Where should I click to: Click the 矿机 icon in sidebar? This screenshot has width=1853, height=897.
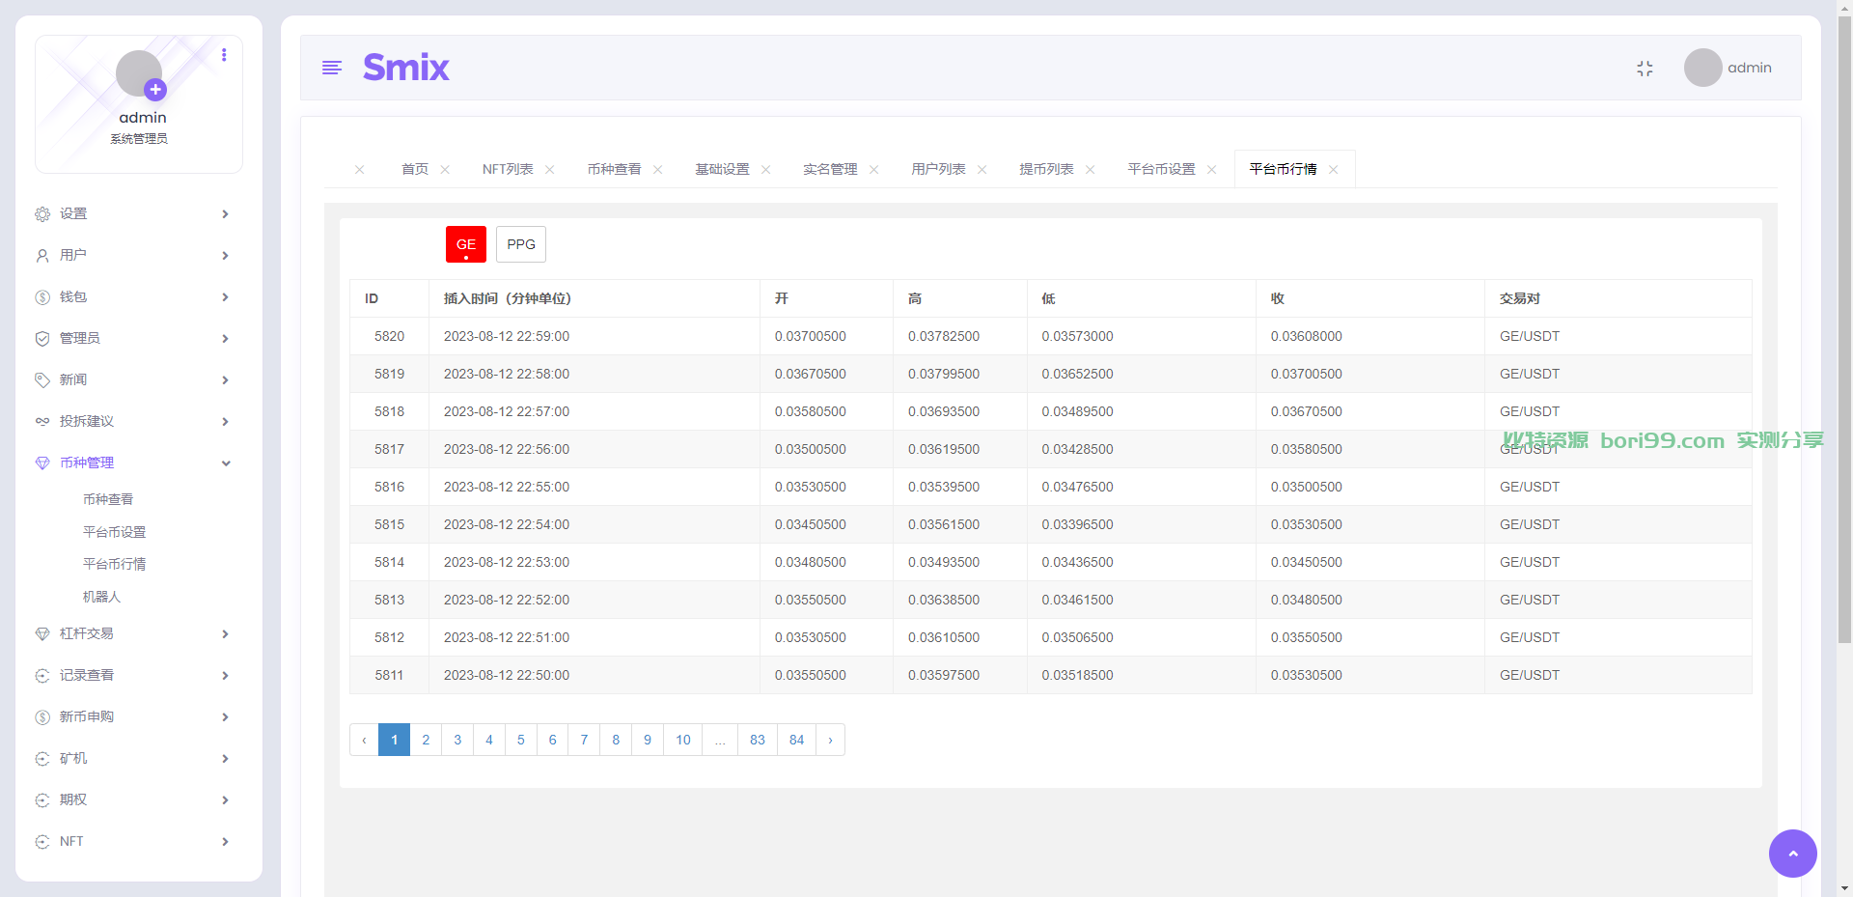click(x=42, y=759)
